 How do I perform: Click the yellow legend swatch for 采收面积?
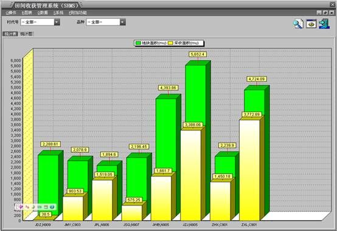[170, 43]
